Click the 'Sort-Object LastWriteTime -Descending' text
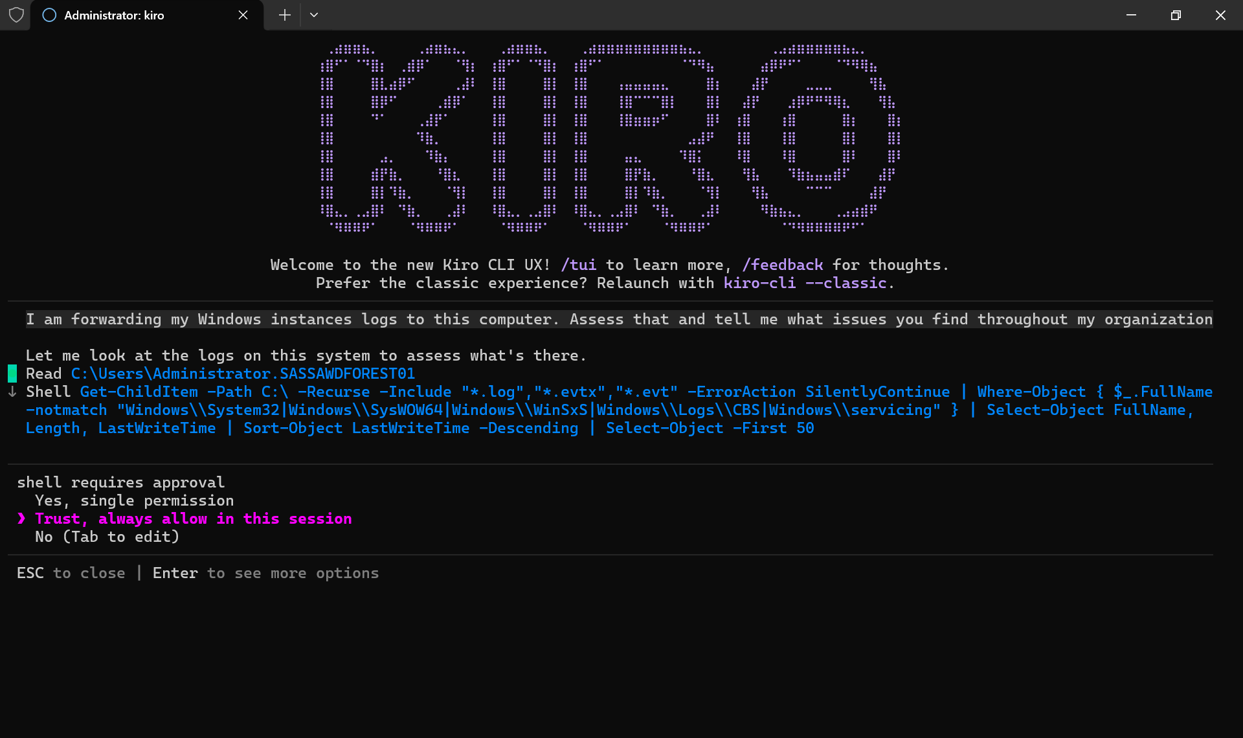The height and width of the screenshot is (738, 1243). 410,428
